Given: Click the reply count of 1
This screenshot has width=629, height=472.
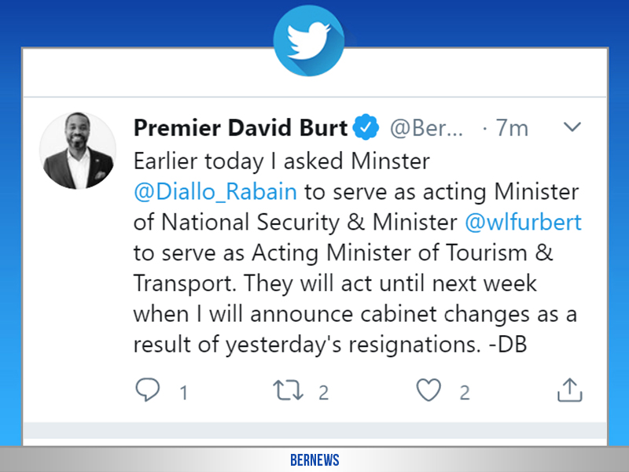Looking at the screenshot, I should pos(183,392).
